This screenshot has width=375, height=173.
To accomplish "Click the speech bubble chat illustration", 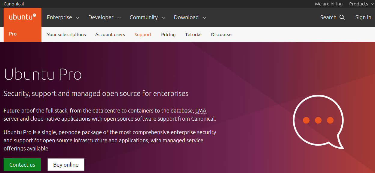I will [x=318, y=122].
